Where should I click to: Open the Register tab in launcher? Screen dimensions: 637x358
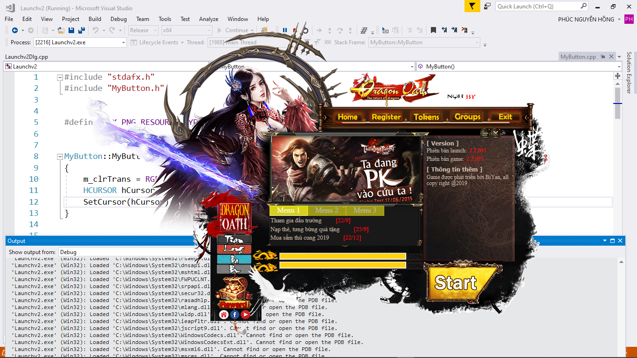click(386, 117)
